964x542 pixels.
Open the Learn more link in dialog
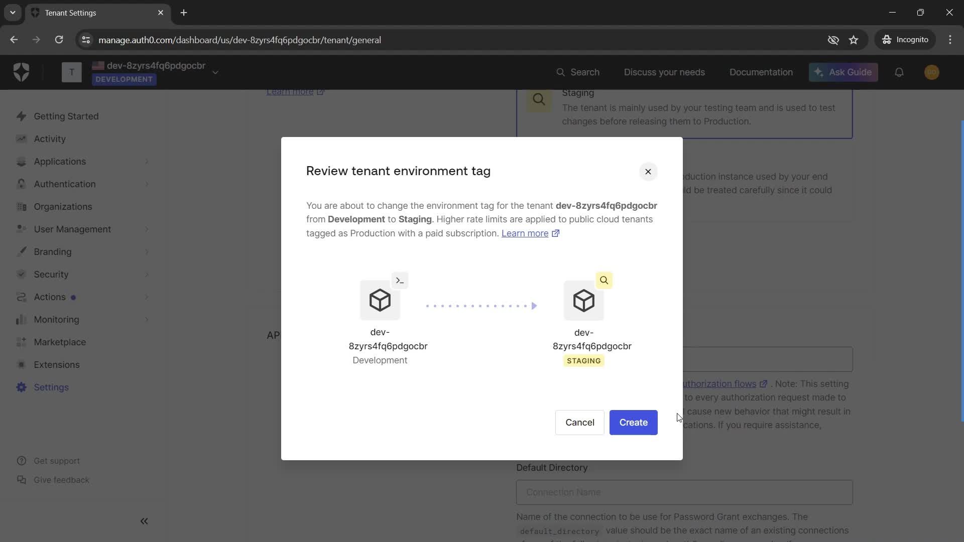530,233
